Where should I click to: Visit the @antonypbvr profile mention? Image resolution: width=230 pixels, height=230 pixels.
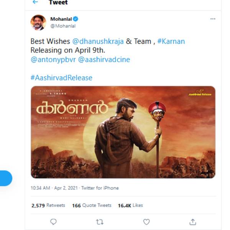pyautogui.click(x=53, y=59)
